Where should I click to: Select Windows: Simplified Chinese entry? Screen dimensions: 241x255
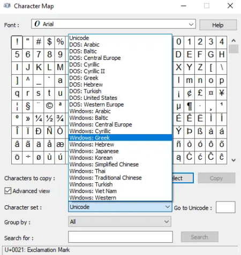pyautogui.click(x=120, y=164)
